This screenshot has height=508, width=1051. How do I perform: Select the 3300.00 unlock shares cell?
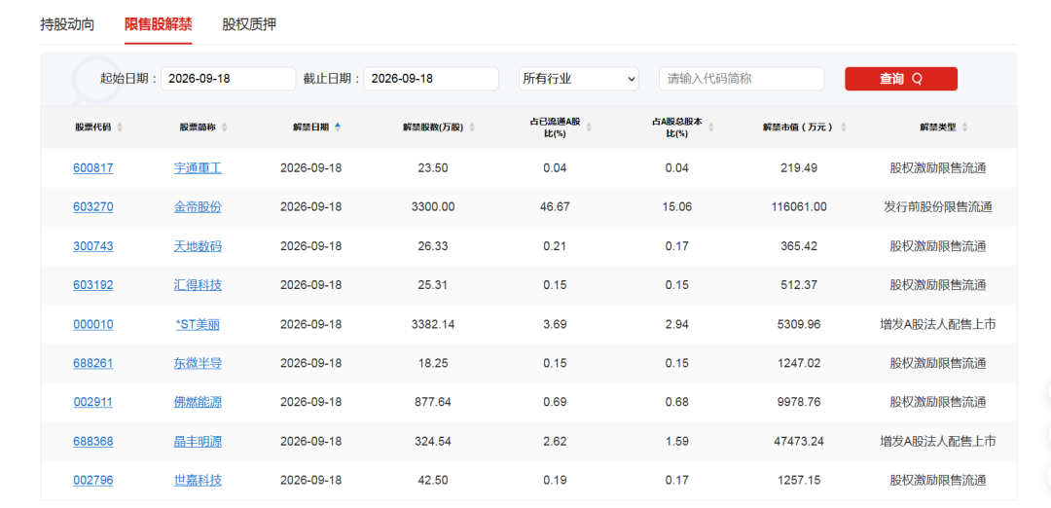[433, 207]
